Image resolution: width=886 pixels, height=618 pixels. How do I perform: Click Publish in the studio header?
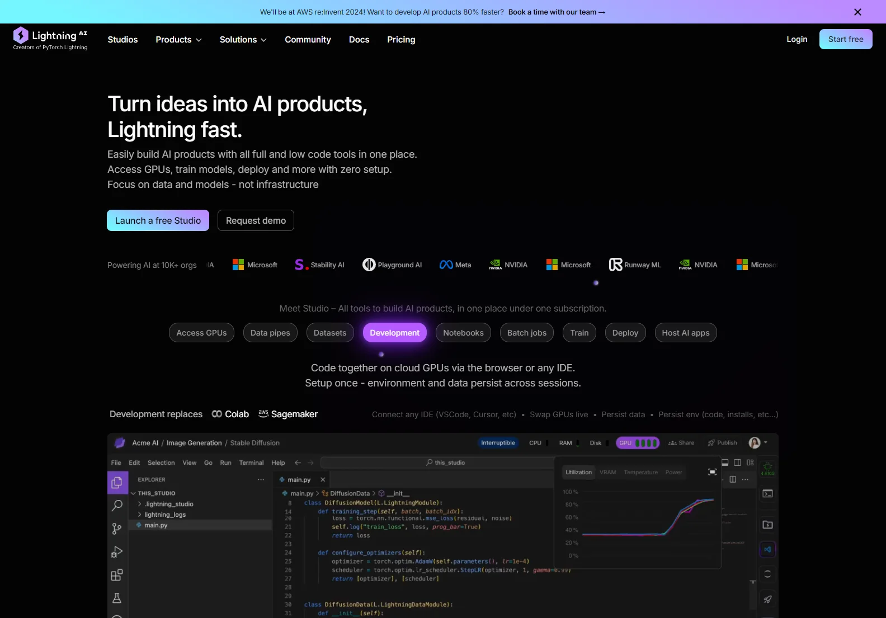[x=722, y=443]
